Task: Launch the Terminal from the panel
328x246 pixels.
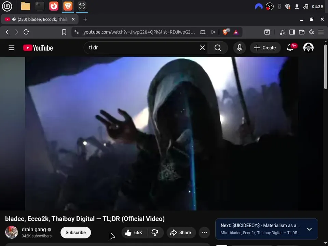Action: tap(40, 6)
